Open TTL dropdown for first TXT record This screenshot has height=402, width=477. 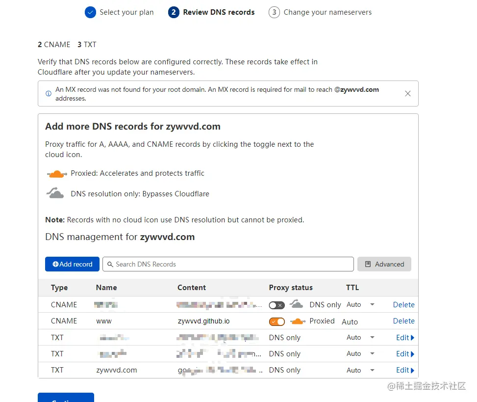[x=372, y=337]
